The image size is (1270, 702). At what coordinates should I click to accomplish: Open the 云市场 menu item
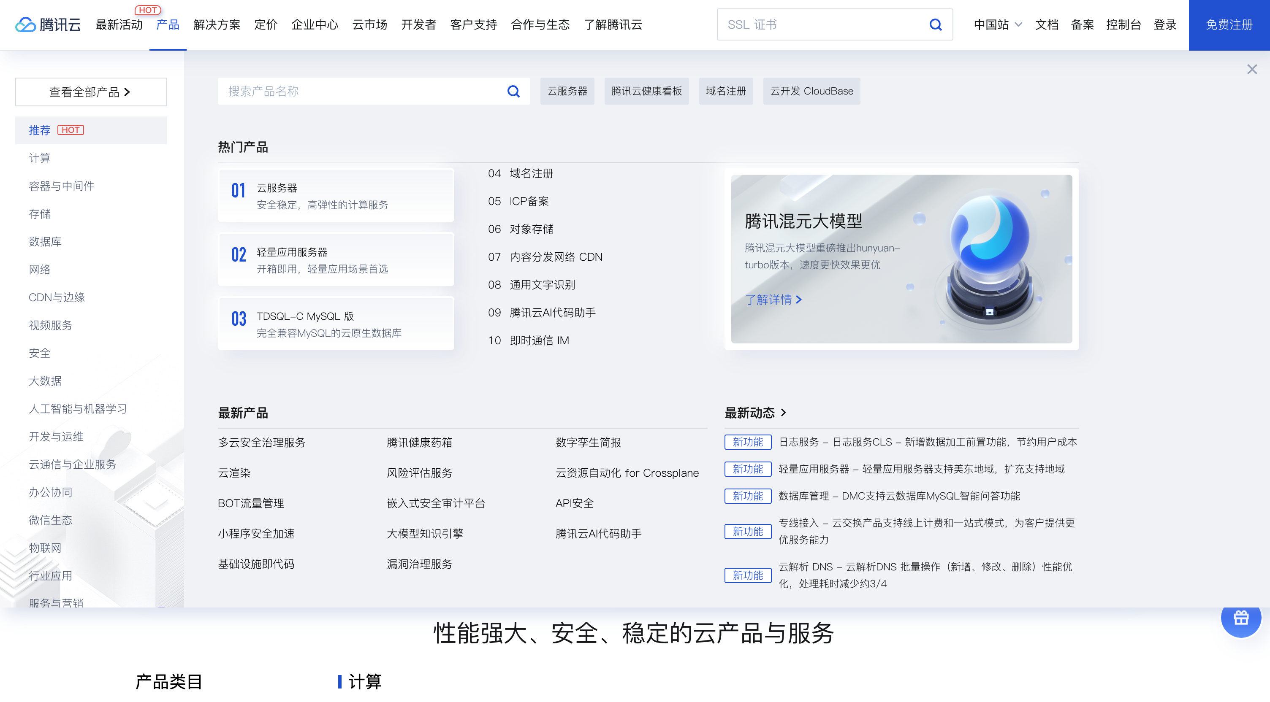point(369,24)
